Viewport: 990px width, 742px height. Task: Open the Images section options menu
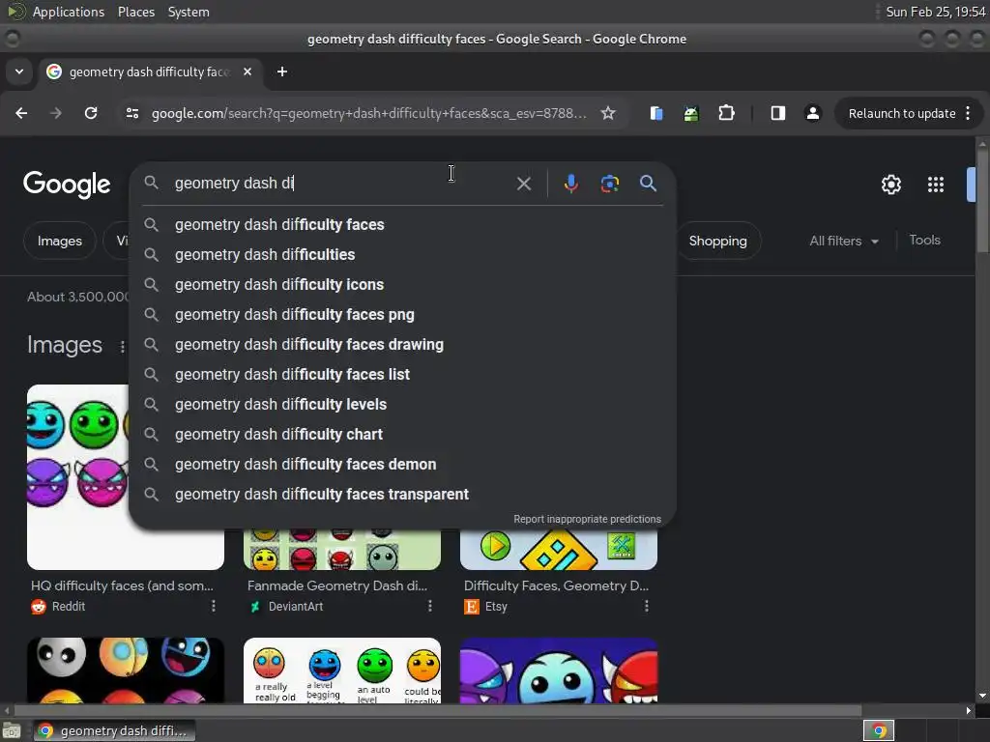click(x=122, y=347)
